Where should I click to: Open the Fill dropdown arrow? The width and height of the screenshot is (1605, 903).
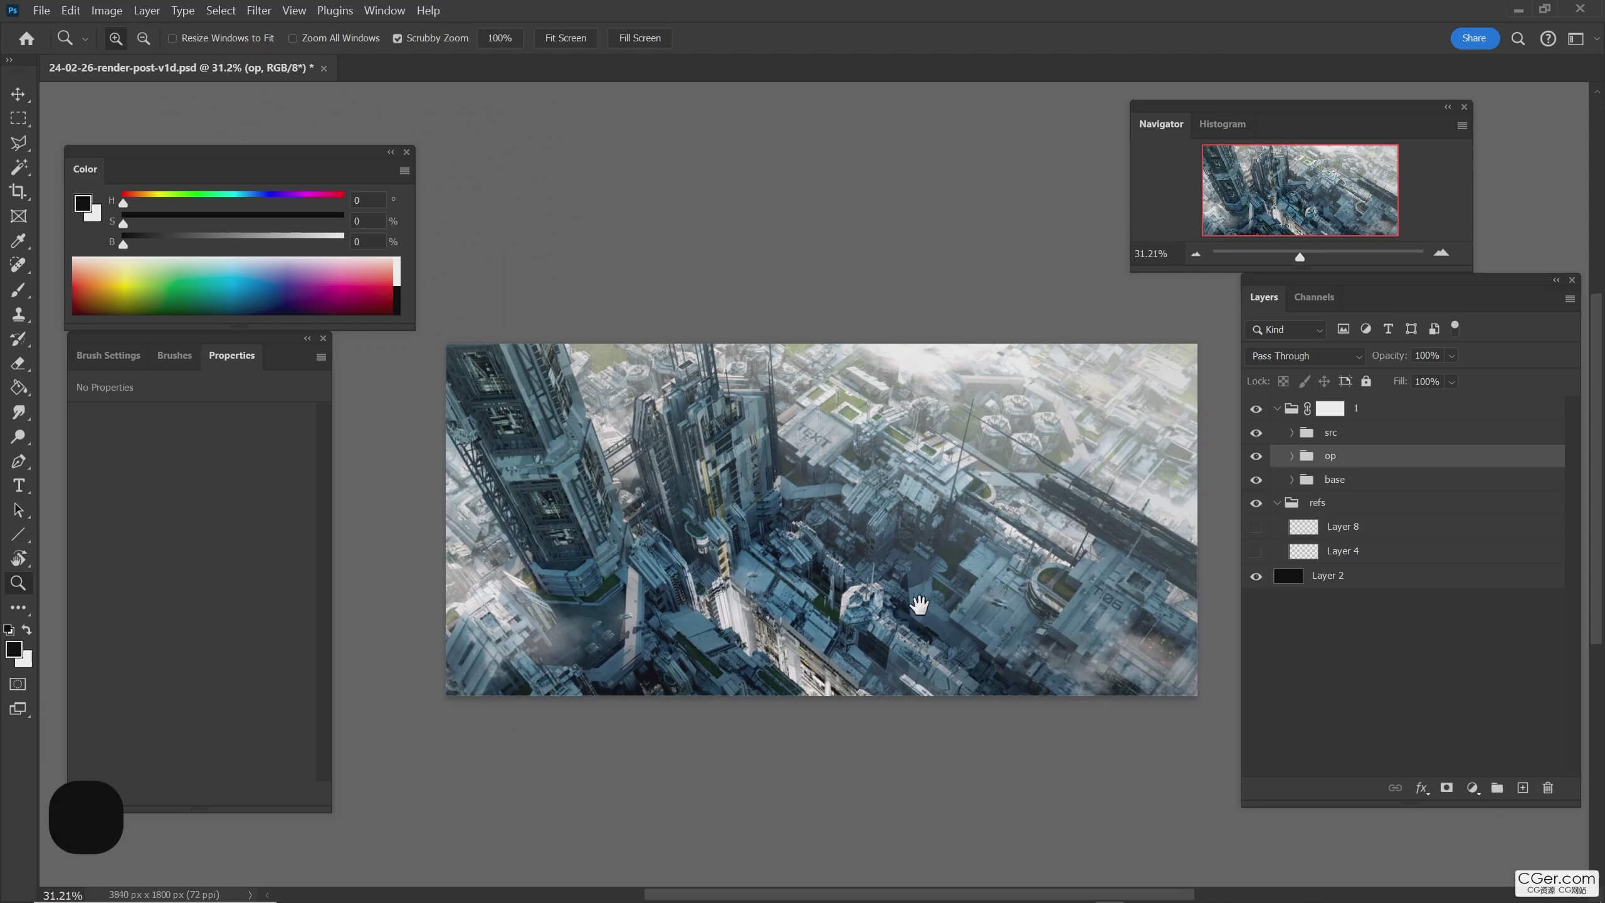pyautogui.click(x=1451, y=381)
